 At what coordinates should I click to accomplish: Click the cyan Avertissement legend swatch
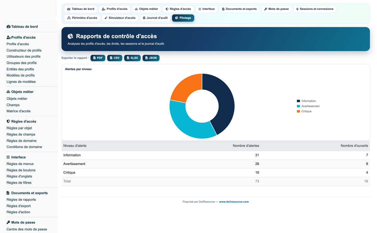coord(298,106)
